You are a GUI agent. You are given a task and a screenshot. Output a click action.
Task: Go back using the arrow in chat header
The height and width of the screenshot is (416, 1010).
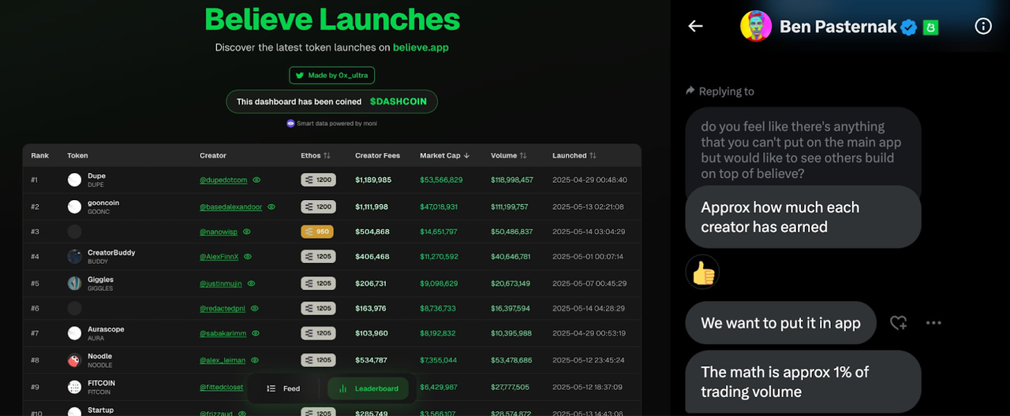point(695,26)
